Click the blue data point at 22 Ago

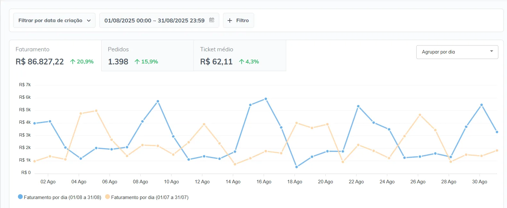358,106
